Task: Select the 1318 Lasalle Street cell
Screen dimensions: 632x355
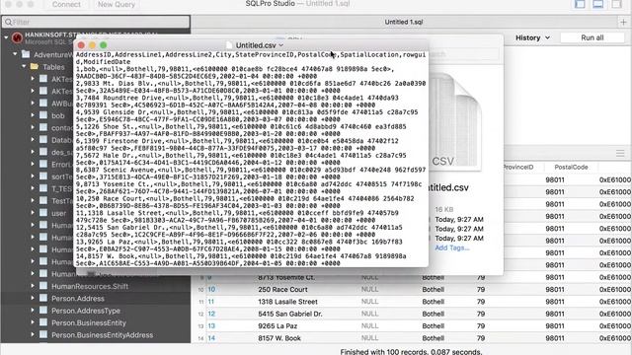Action: coord(287,302)
